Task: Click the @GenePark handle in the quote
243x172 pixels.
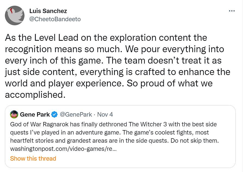Action: tap(76, 114)
